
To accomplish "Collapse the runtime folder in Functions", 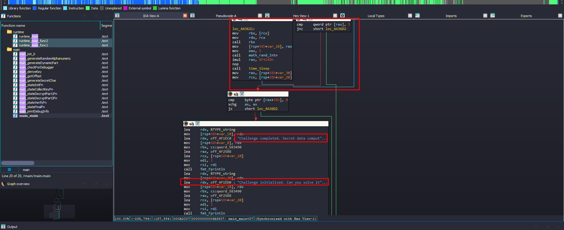I will pos(4,32).
